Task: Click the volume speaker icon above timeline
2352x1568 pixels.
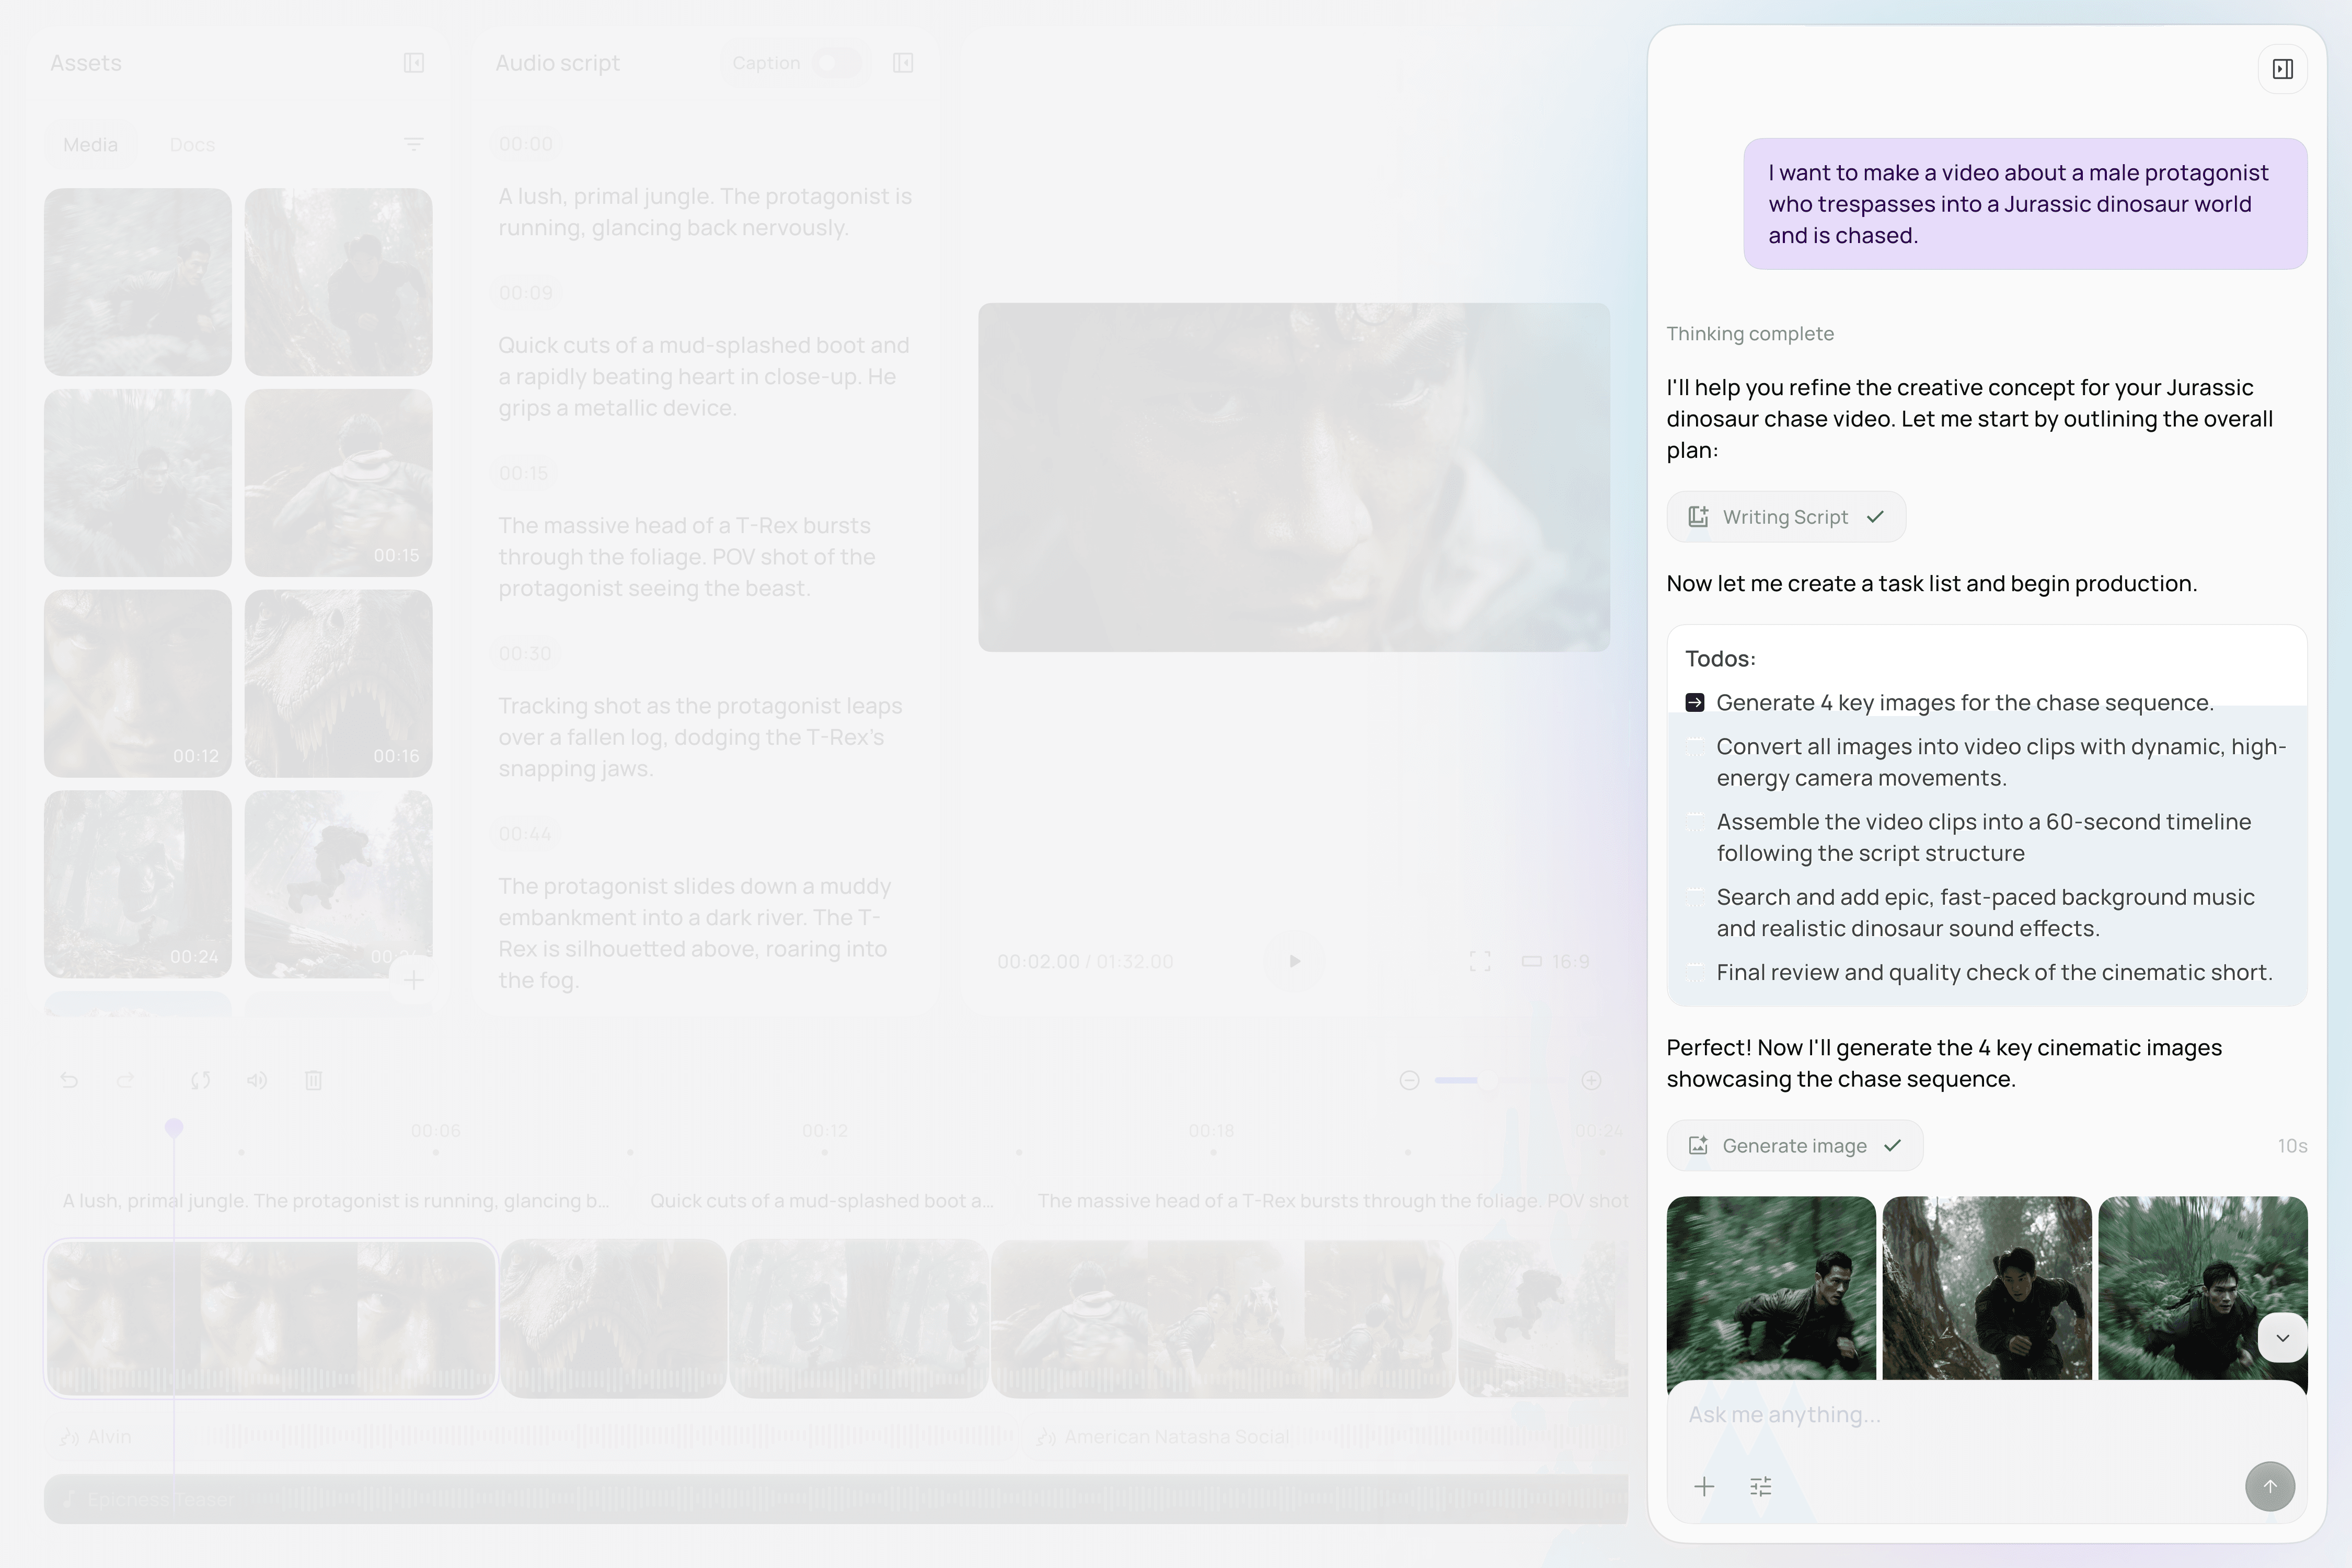Action: pos(257,1080)
